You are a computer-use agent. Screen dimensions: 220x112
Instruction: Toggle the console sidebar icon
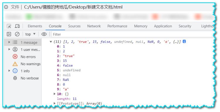tap(9, 34)
